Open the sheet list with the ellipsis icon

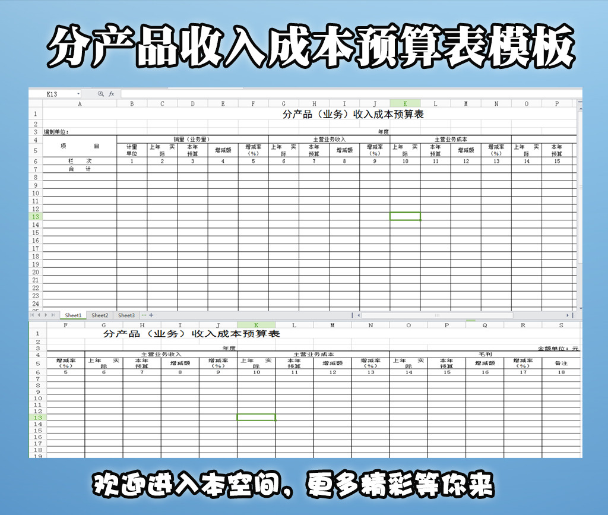point(144,315)
